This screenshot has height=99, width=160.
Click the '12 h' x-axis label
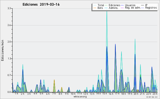(x=86, y=94)
